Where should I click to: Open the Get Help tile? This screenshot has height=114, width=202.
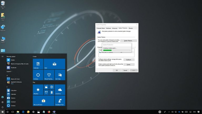[60, 75]
